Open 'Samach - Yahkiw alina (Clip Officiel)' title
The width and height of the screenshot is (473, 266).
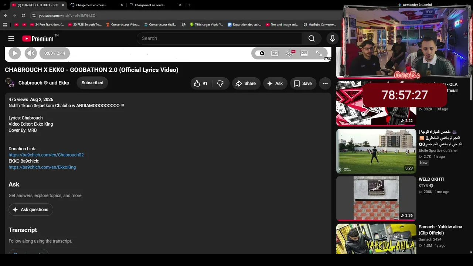(440, 230)
